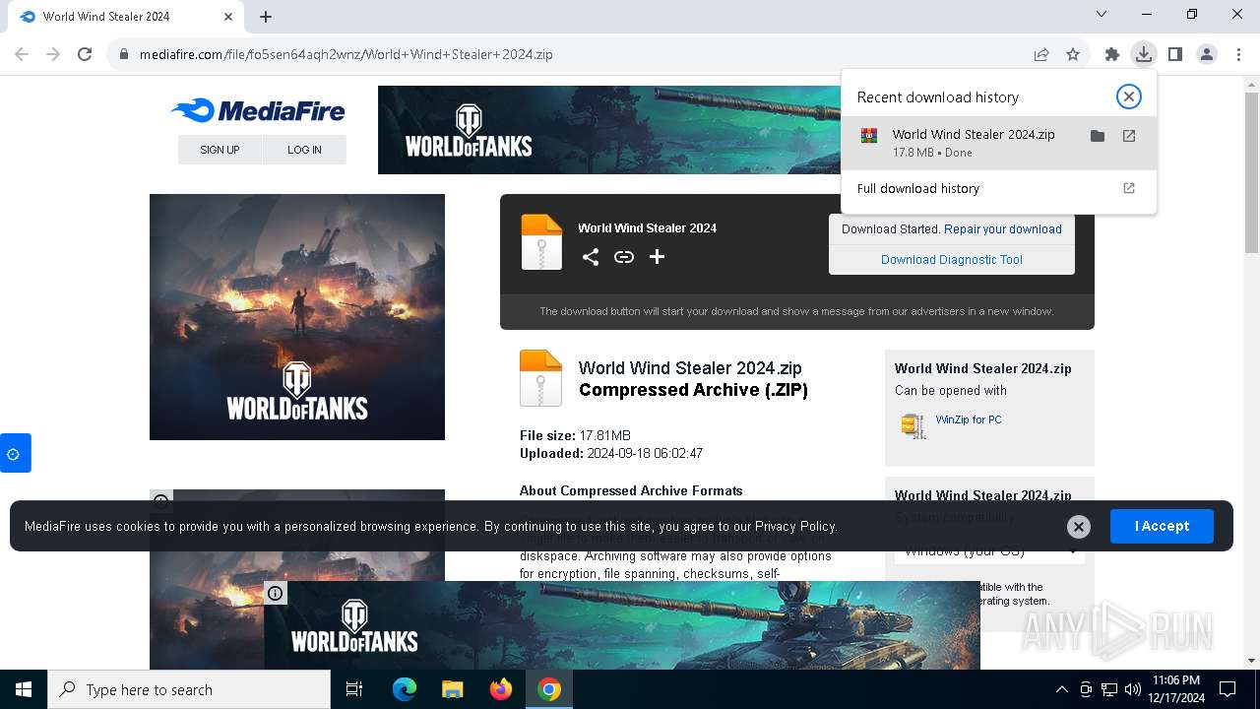Click the taskbar search box
Viewport: 1260px width, 709px height.
(189, 689)
